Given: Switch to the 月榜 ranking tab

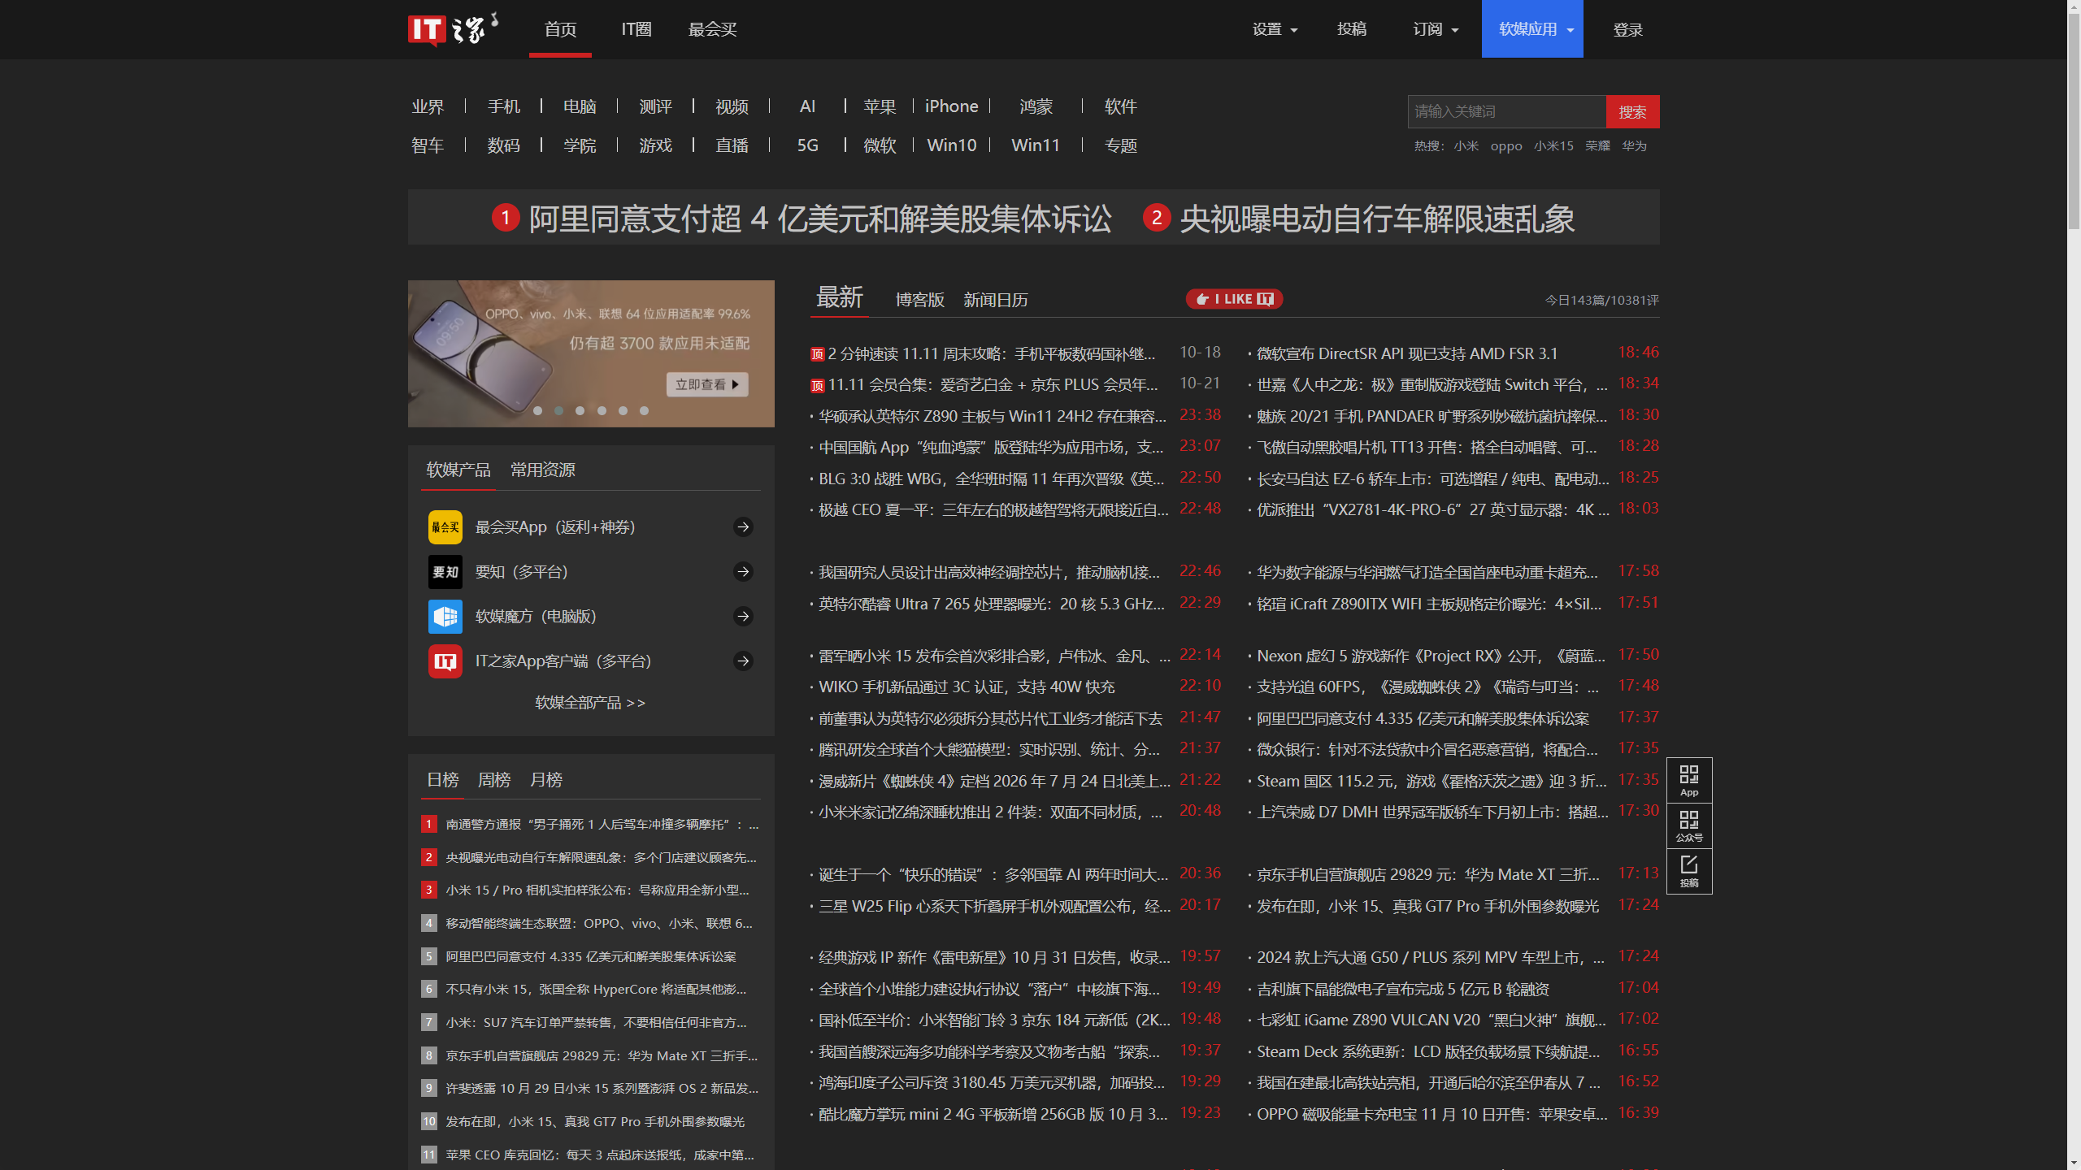Looking at the screenshot, I should [546, 780].
